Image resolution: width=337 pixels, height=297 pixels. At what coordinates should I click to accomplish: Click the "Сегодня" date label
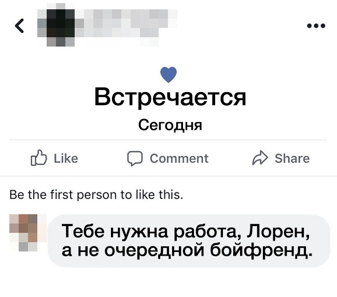pyautogui.click(x=170, y=125)
